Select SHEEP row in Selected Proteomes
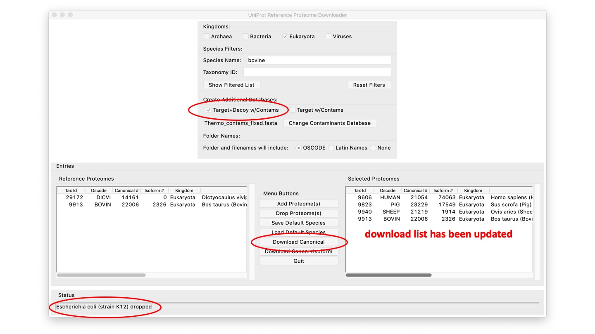 439,212
